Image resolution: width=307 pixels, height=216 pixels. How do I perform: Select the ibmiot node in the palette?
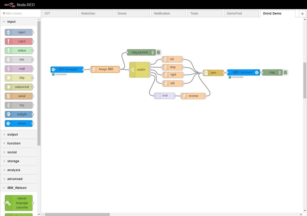pos(18,123)
